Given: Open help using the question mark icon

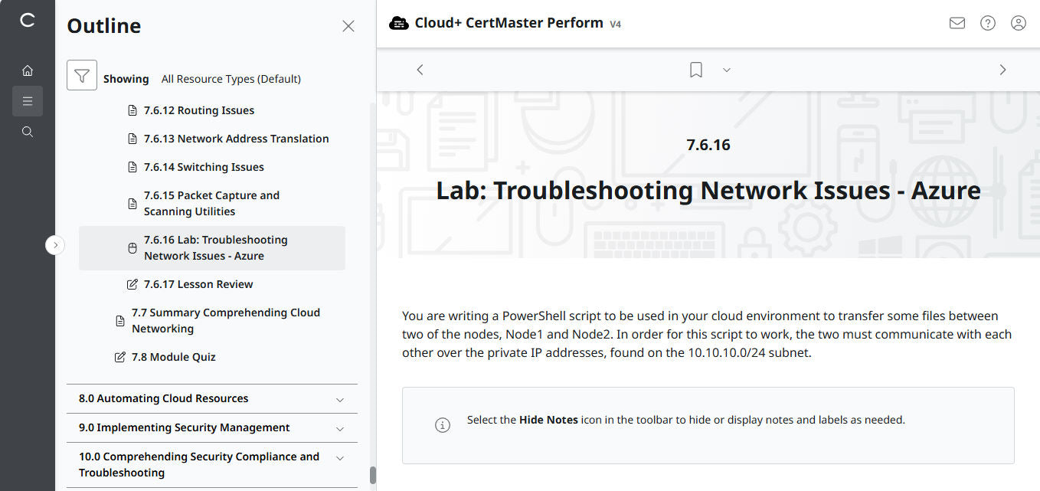Looking at the screenshot, I should (987, 23).
